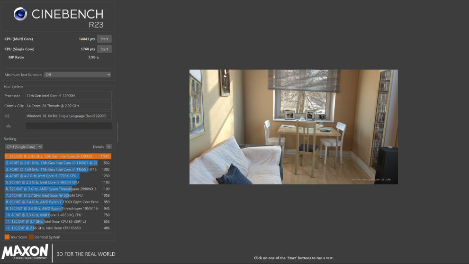Screen dimensions: 469x264
Task: Open the CPU (Single Core) ranking dropdown
Action: tap(24, 146)
